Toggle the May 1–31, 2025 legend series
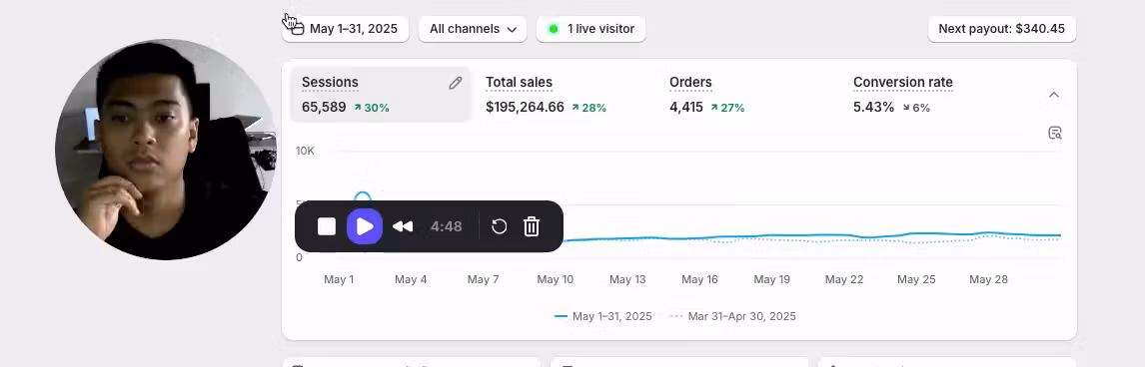Image resolution: width=1145 pixels, height=367 pixels. (603, 316)
